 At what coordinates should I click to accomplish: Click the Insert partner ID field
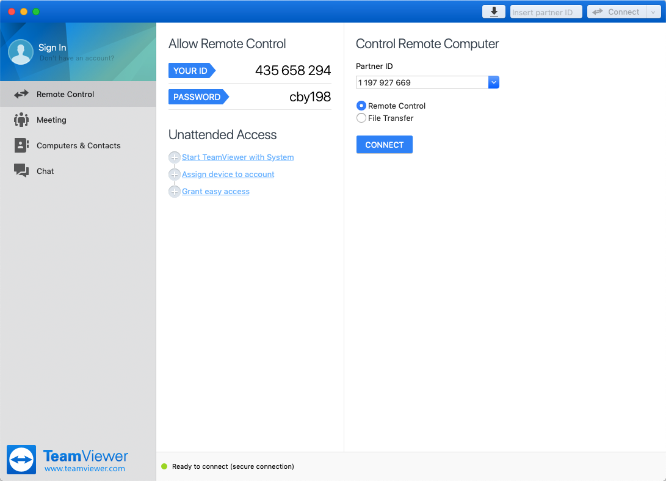coord(545,11)
